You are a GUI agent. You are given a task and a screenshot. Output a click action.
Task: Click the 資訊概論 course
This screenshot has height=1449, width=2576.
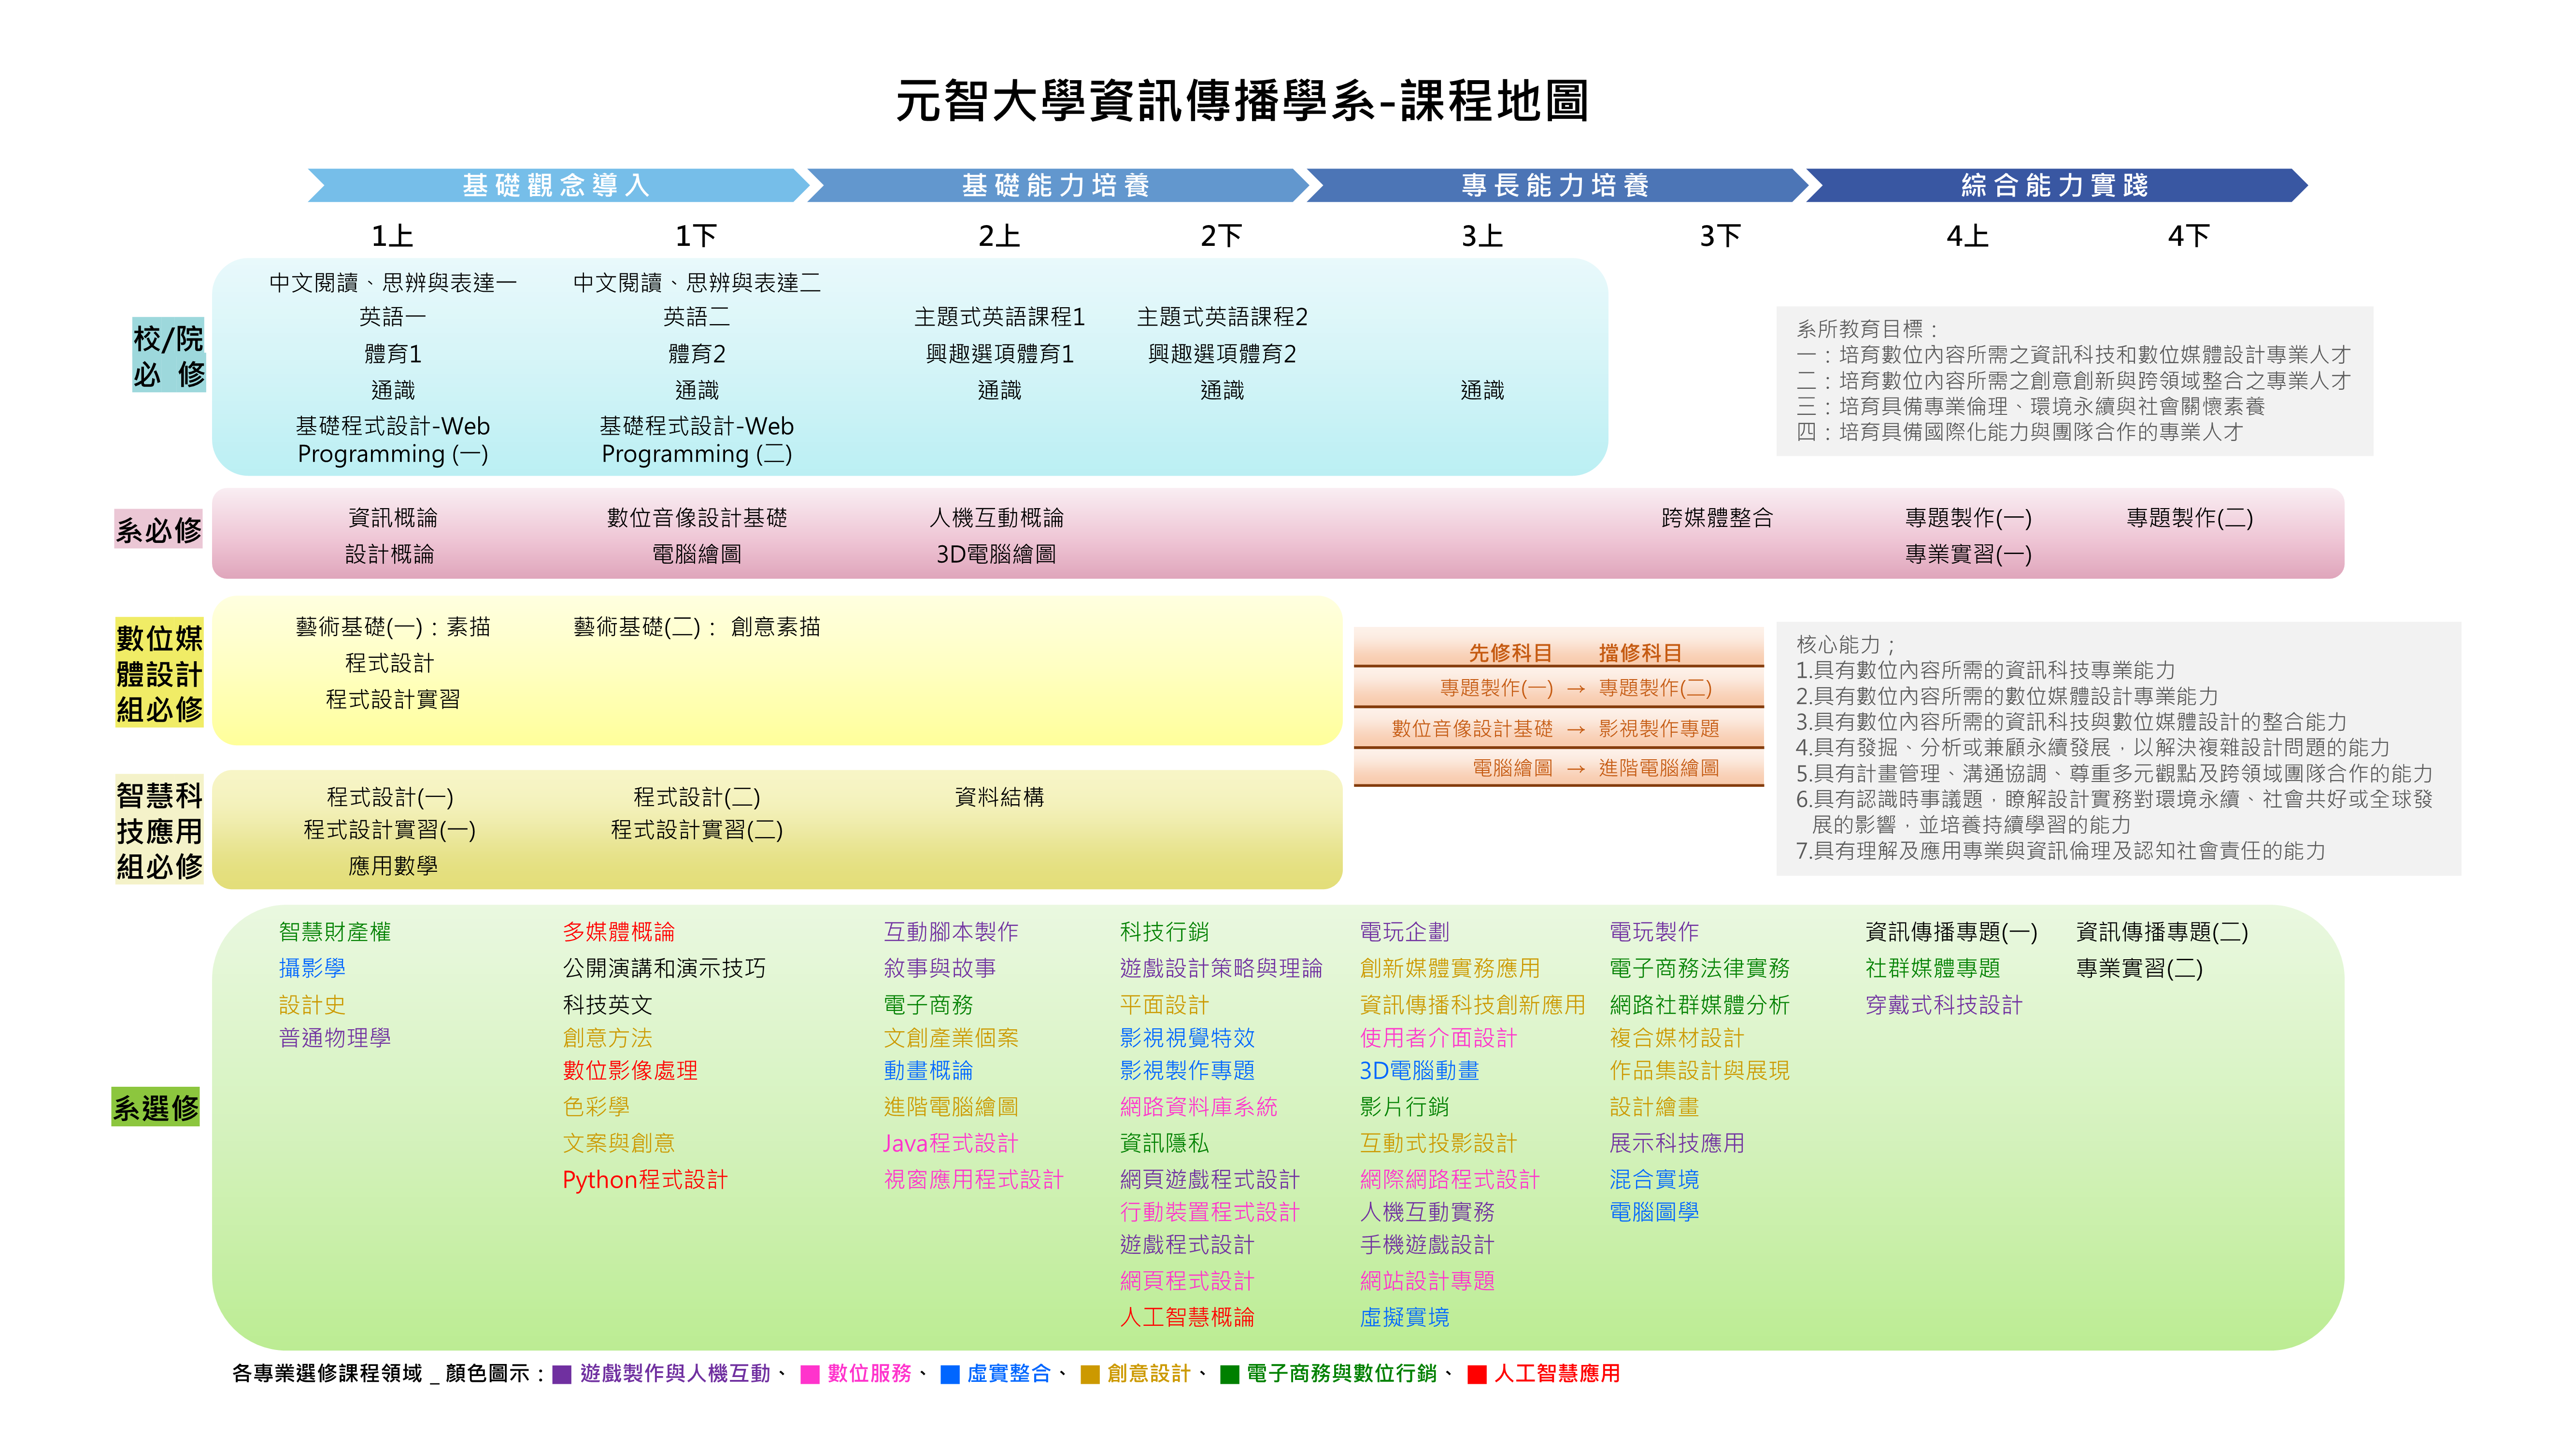pos(392,518)
